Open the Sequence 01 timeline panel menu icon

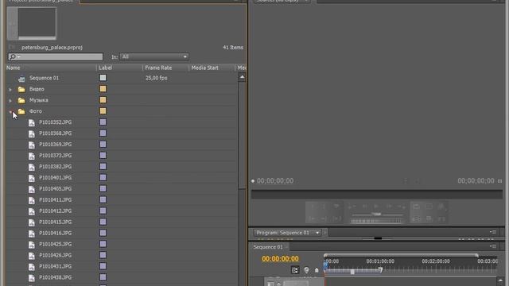[493, 247]
